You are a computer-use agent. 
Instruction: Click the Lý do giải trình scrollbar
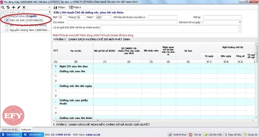click(x=240, y=29)
